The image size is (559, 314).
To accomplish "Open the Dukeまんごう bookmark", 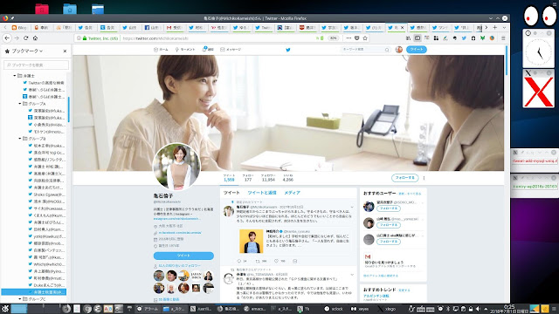I will click(x=46, y=285).
